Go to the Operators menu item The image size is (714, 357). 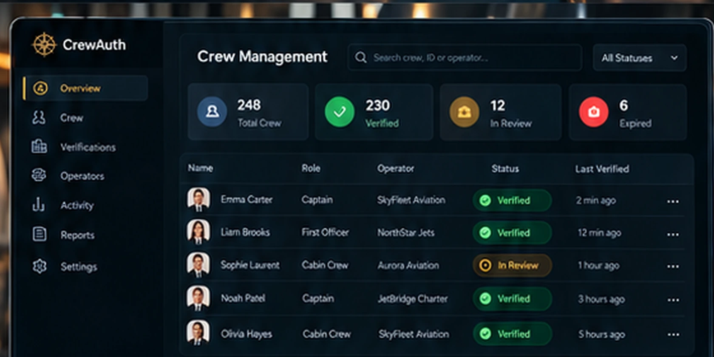(82, 176)
